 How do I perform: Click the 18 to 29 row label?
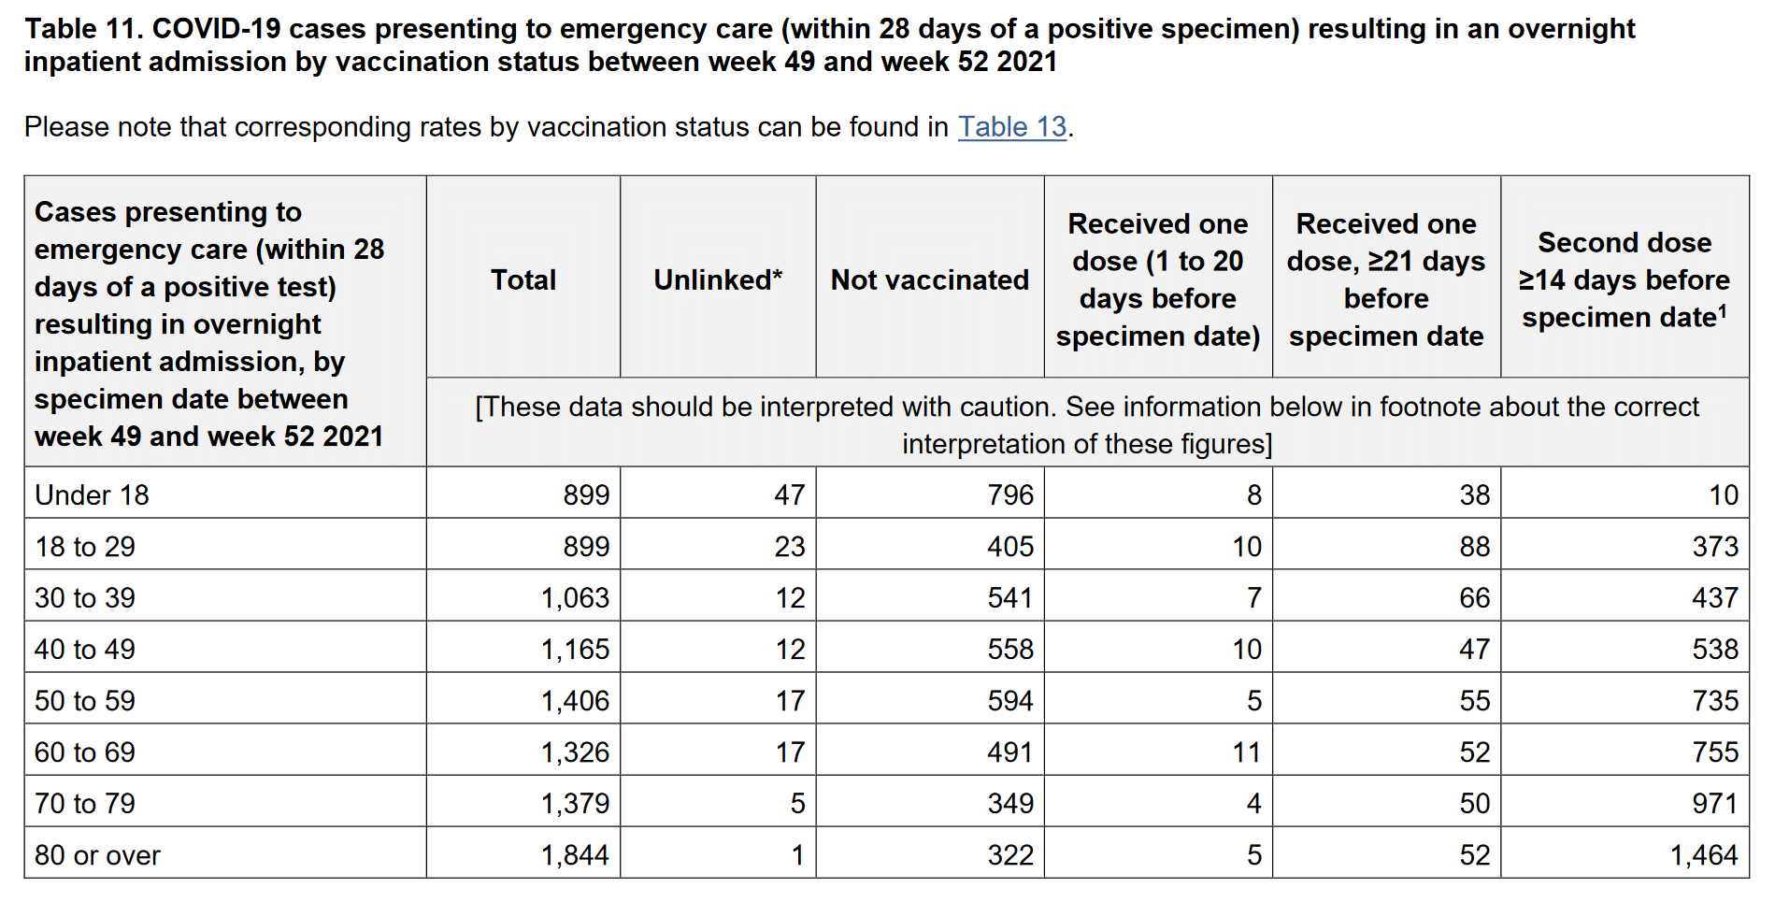[x=85, y=546]
